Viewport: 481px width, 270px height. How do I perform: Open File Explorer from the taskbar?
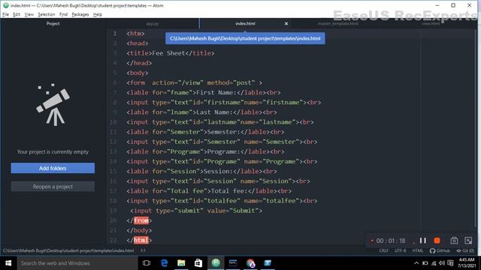tap(181, 263)
